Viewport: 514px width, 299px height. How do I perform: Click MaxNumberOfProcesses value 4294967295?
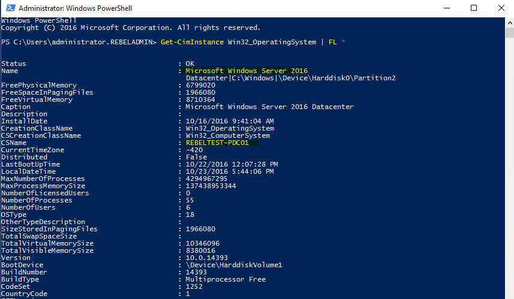[207, 179]
